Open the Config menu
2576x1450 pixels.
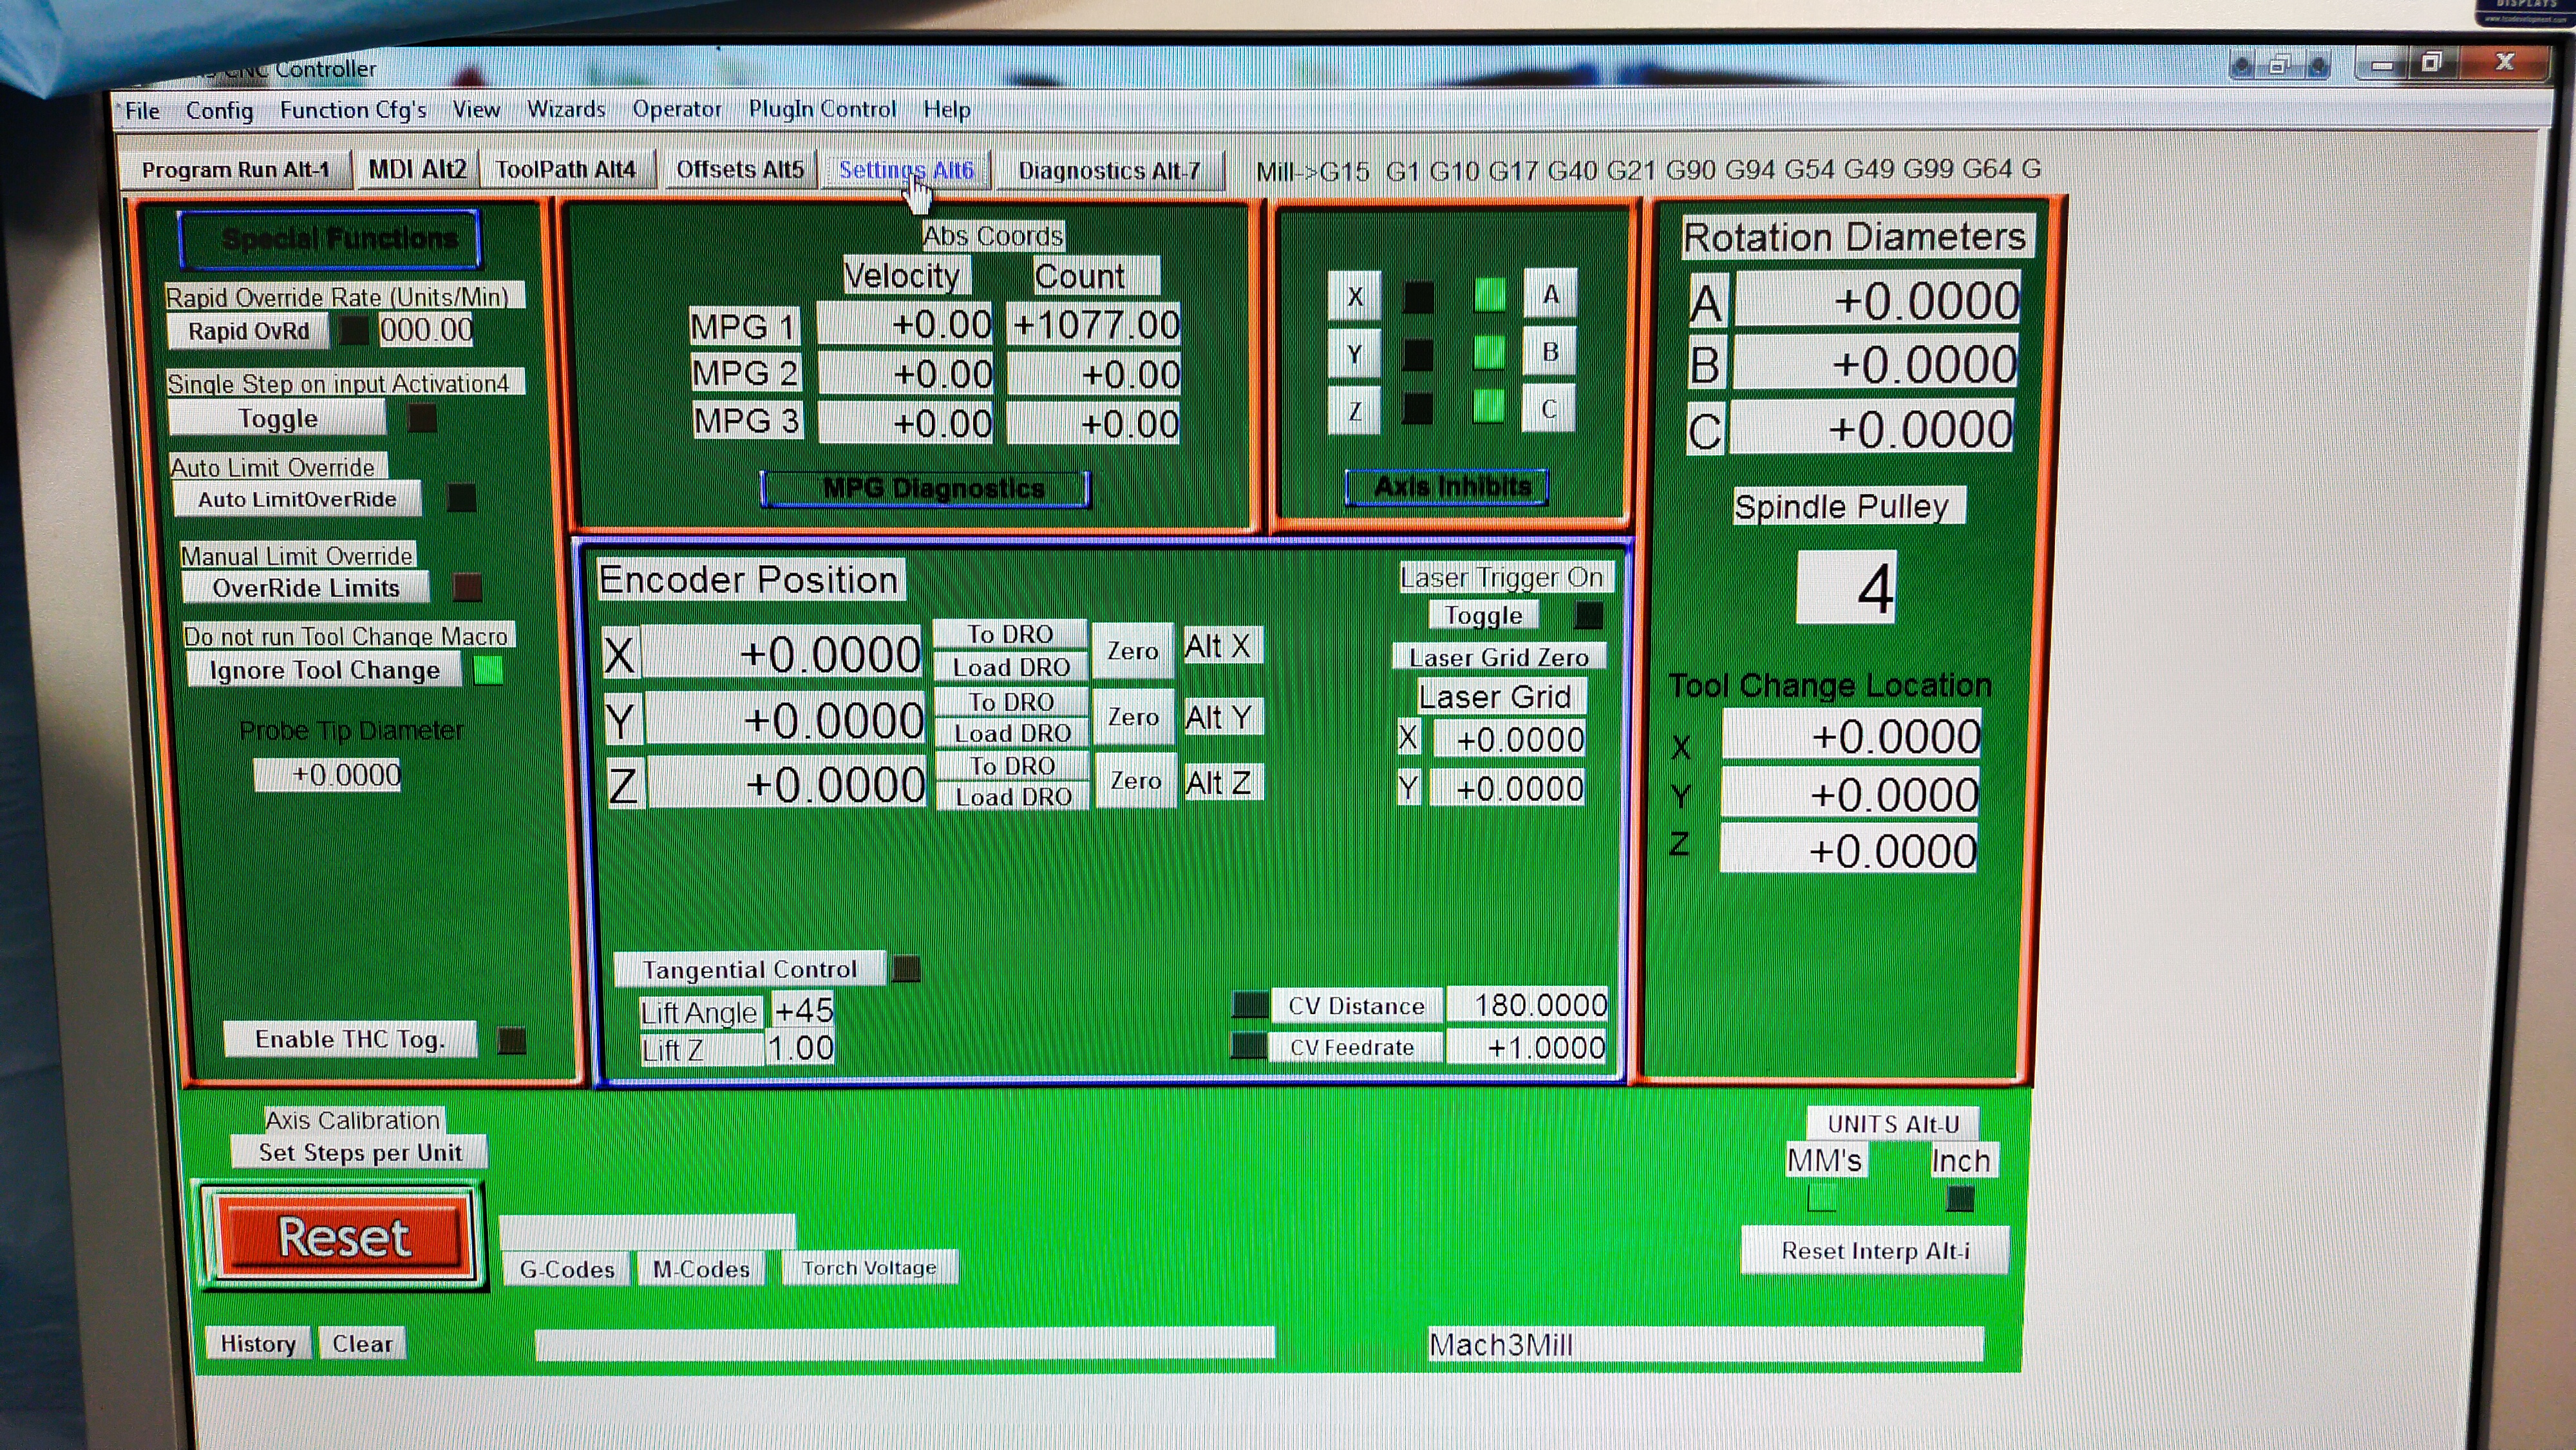[x=219, y=110]
